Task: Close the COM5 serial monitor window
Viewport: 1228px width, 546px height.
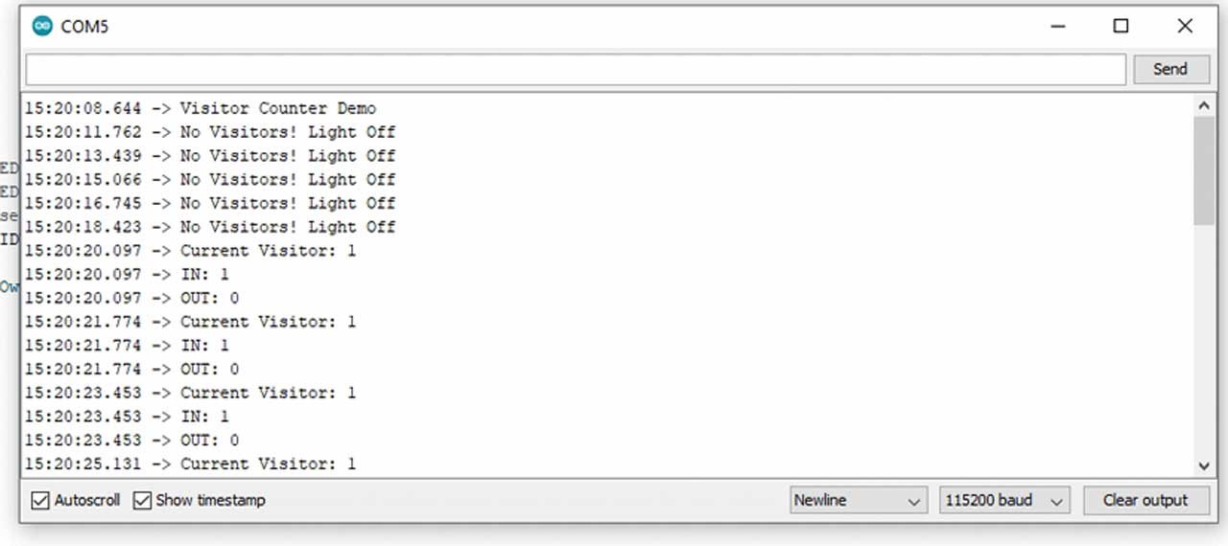Action: (1185, 27)
